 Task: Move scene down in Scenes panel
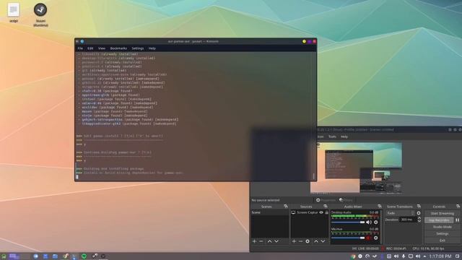click(276, 241)
